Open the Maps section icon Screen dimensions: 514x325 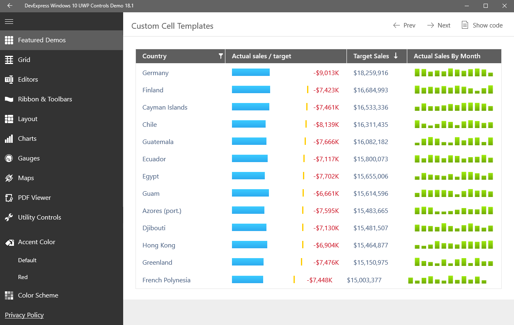click(x=9, y=178)
